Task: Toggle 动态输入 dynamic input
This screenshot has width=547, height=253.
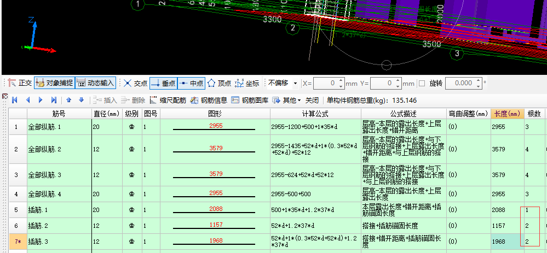Action: [96, 83]
